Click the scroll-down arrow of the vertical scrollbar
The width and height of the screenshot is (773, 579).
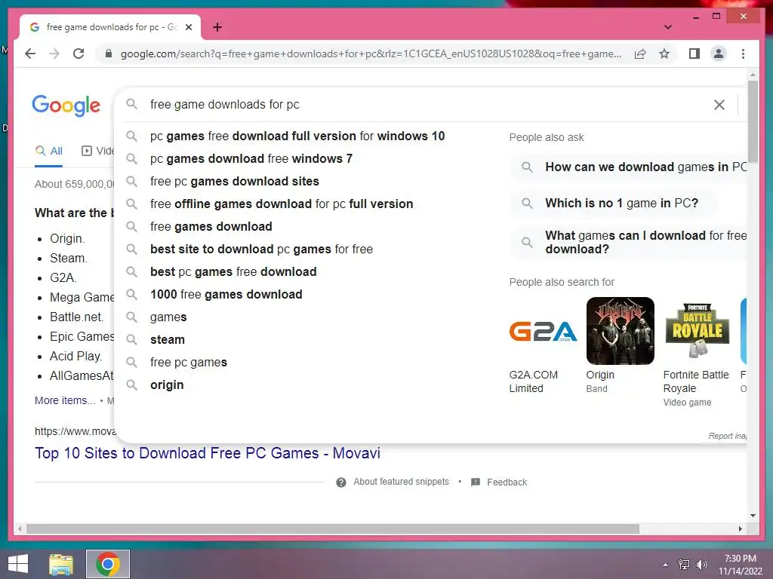coord(753,516)
